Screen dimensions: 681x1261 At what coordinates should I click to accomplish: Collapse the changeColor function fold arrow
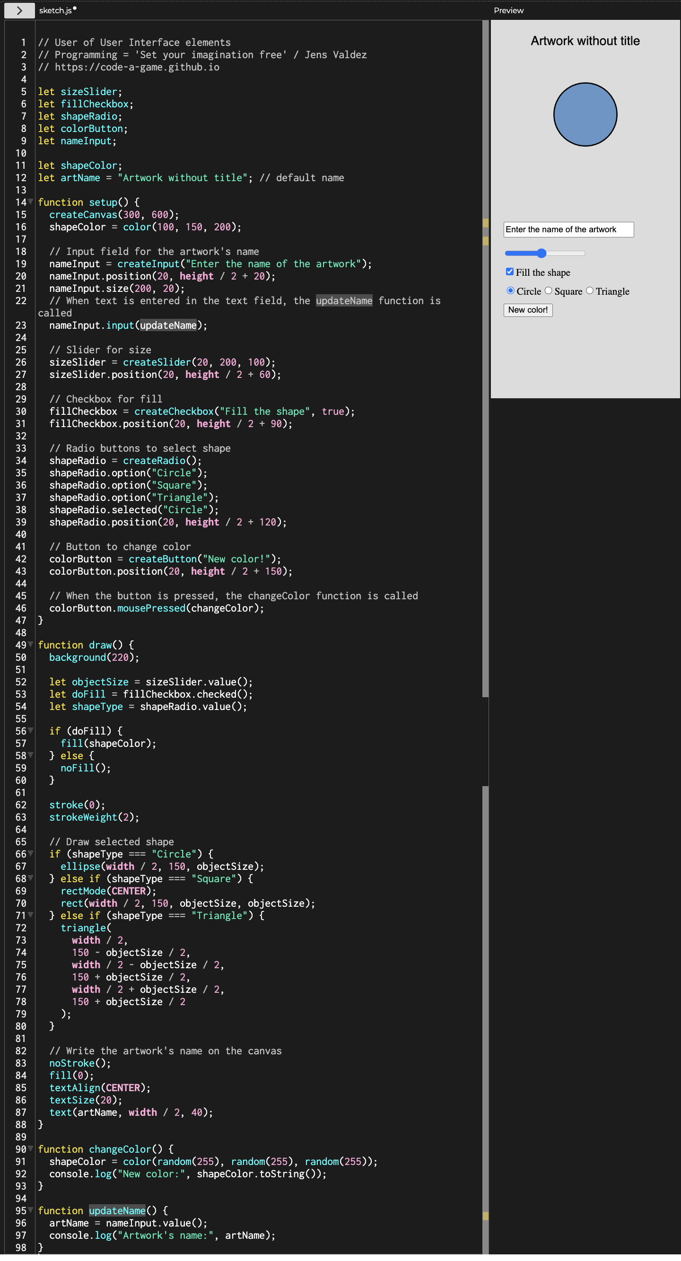coord(31,1148)
